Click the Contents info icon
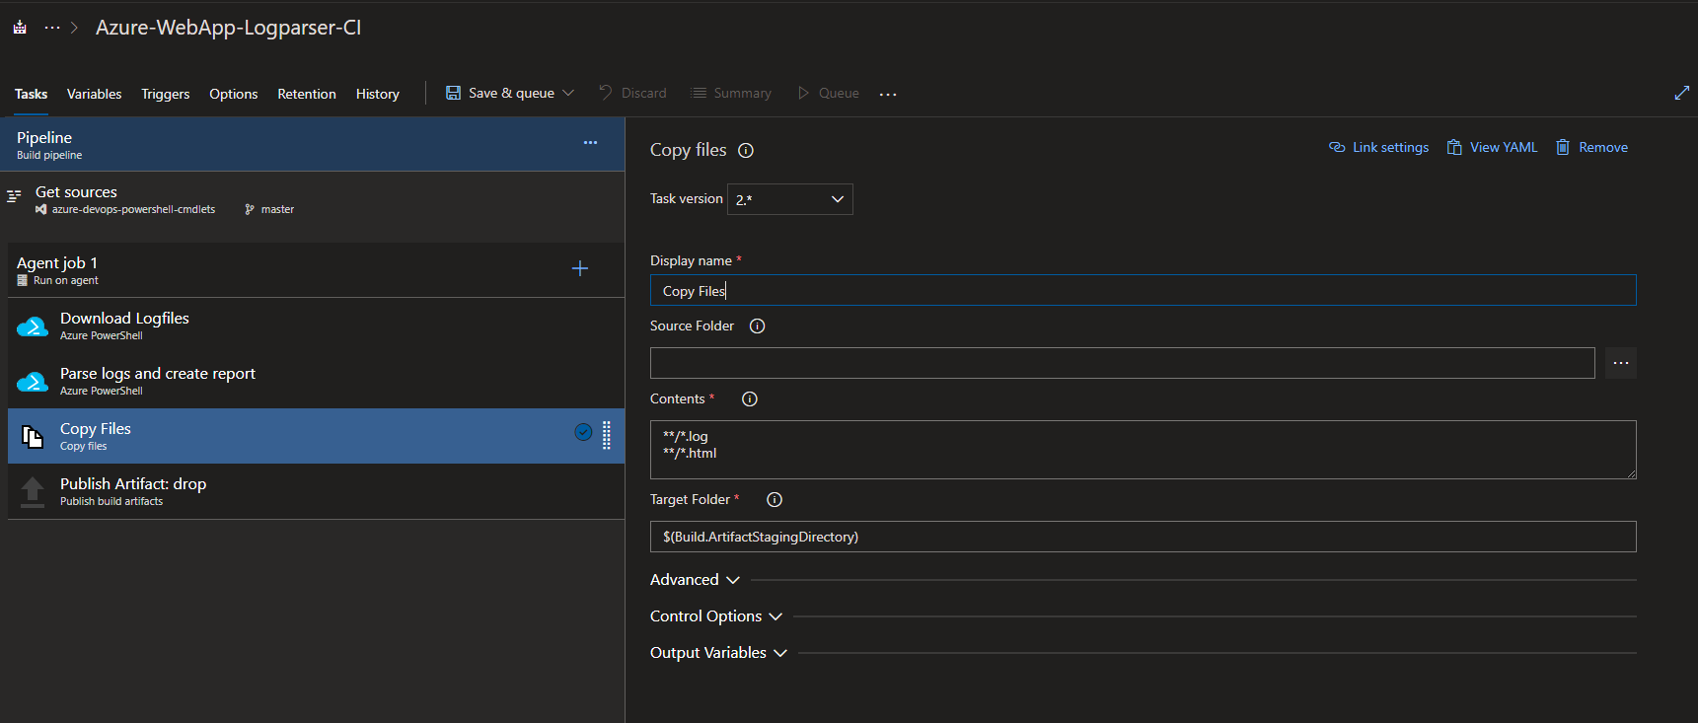 750,399
